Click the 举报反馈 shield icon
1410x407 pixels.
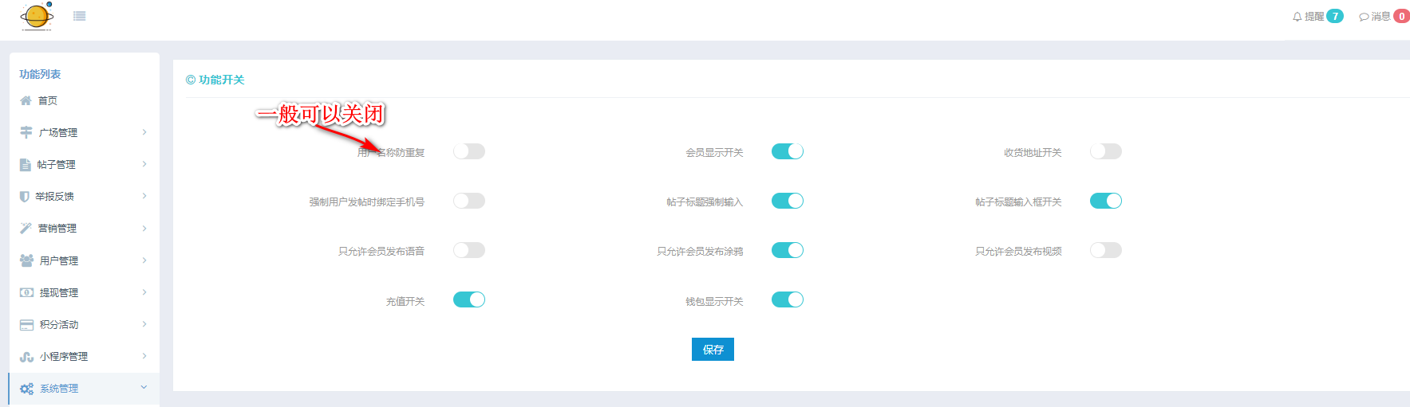coord(25,196)
